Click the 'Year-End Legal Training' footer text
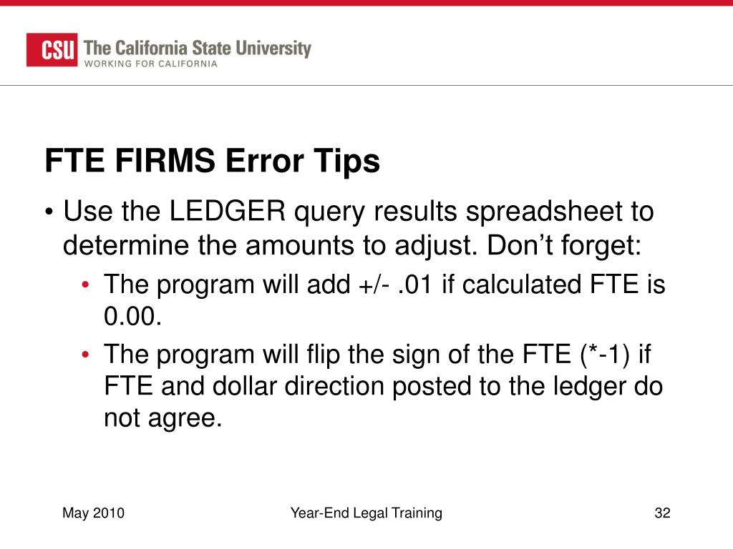 (366, 513)
